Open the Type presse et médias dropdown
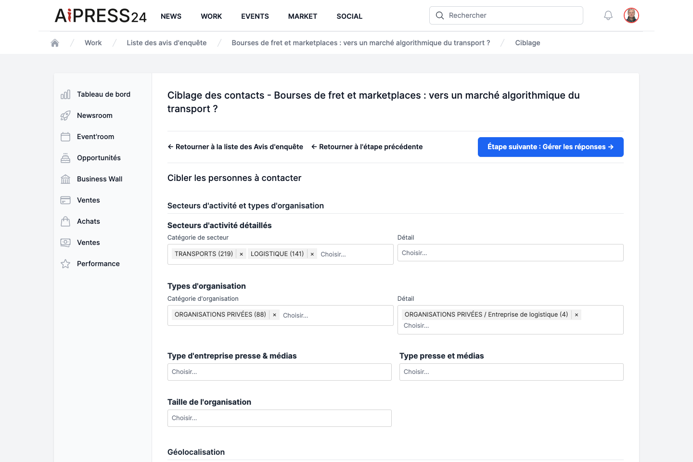Screen dimensions: 693x462 pos(511,372)
